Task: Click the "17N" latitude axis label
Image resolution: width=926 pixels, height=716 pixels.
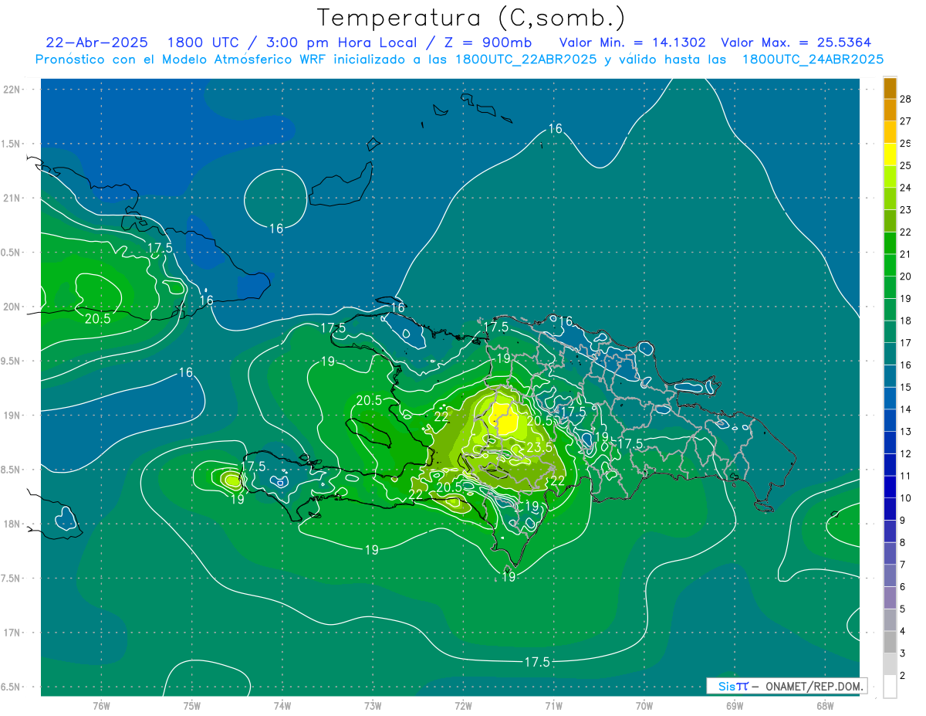Action: pos(12,633)
